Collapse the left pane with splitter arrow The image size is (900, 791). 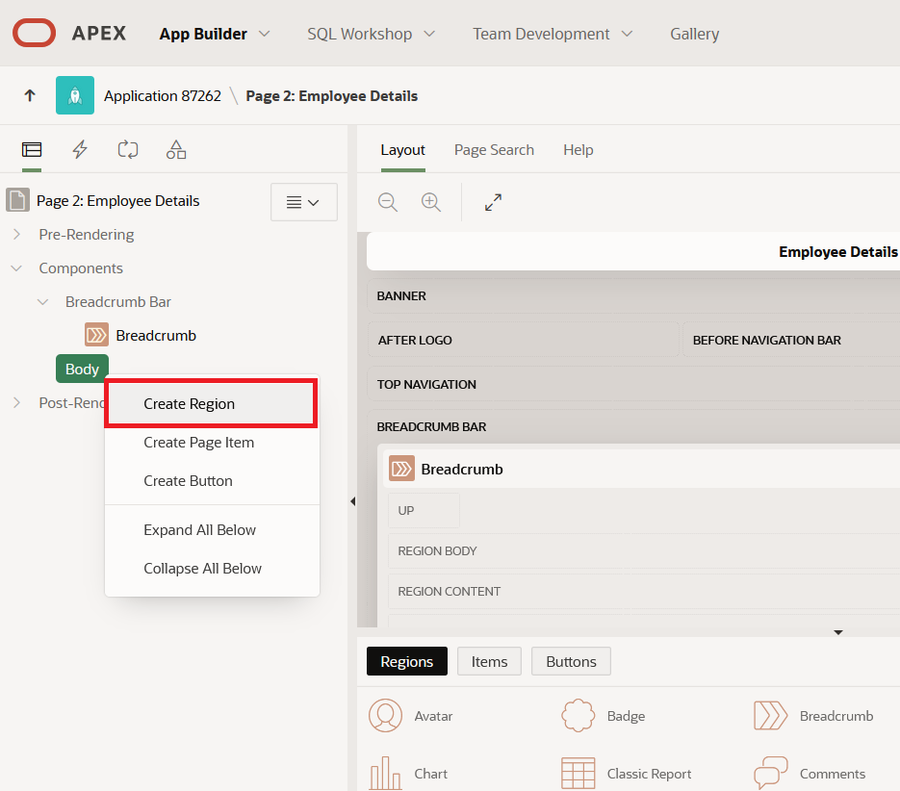tap(352, 501)
